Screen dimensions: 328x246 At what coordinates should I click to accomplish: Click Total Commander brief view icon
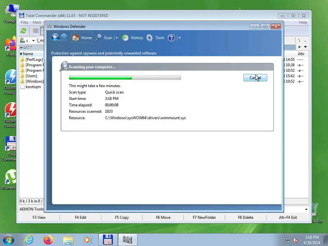(36, 31)
